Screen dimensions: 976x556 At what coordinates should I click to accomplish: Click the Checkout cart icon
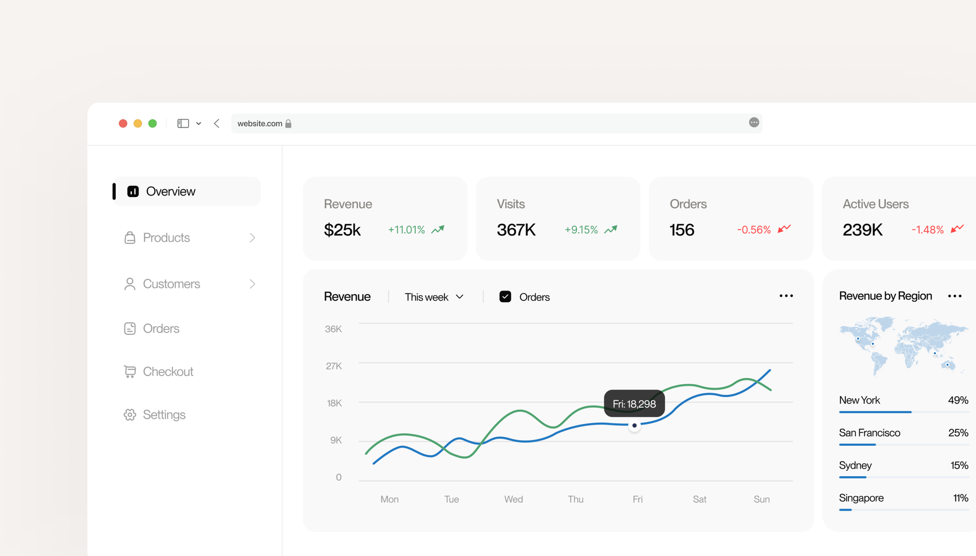pyautogui.click(x=130, y=372)
